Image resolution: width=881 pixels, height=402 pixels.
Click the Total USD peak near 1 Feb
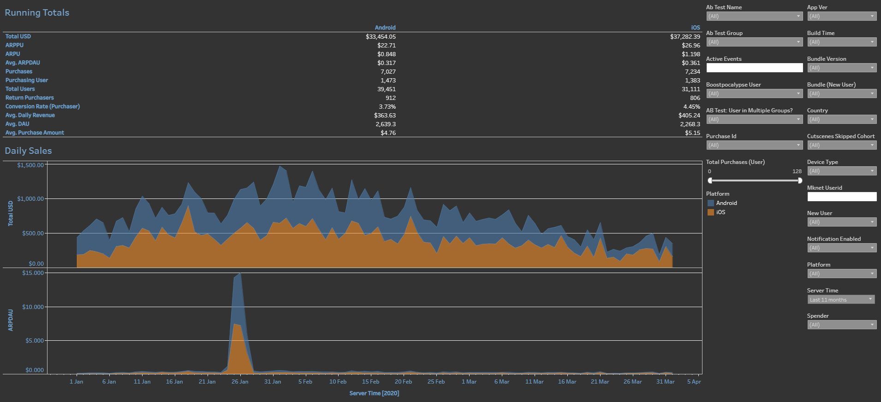tap(280, 166)
